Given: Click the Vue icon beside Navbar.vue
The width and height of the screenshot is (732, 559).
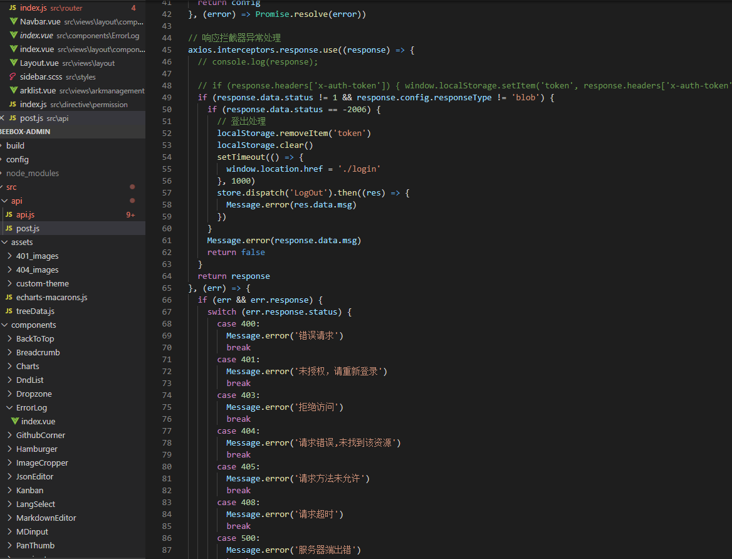Looking at the screenshot, I should tap(14, 22).
